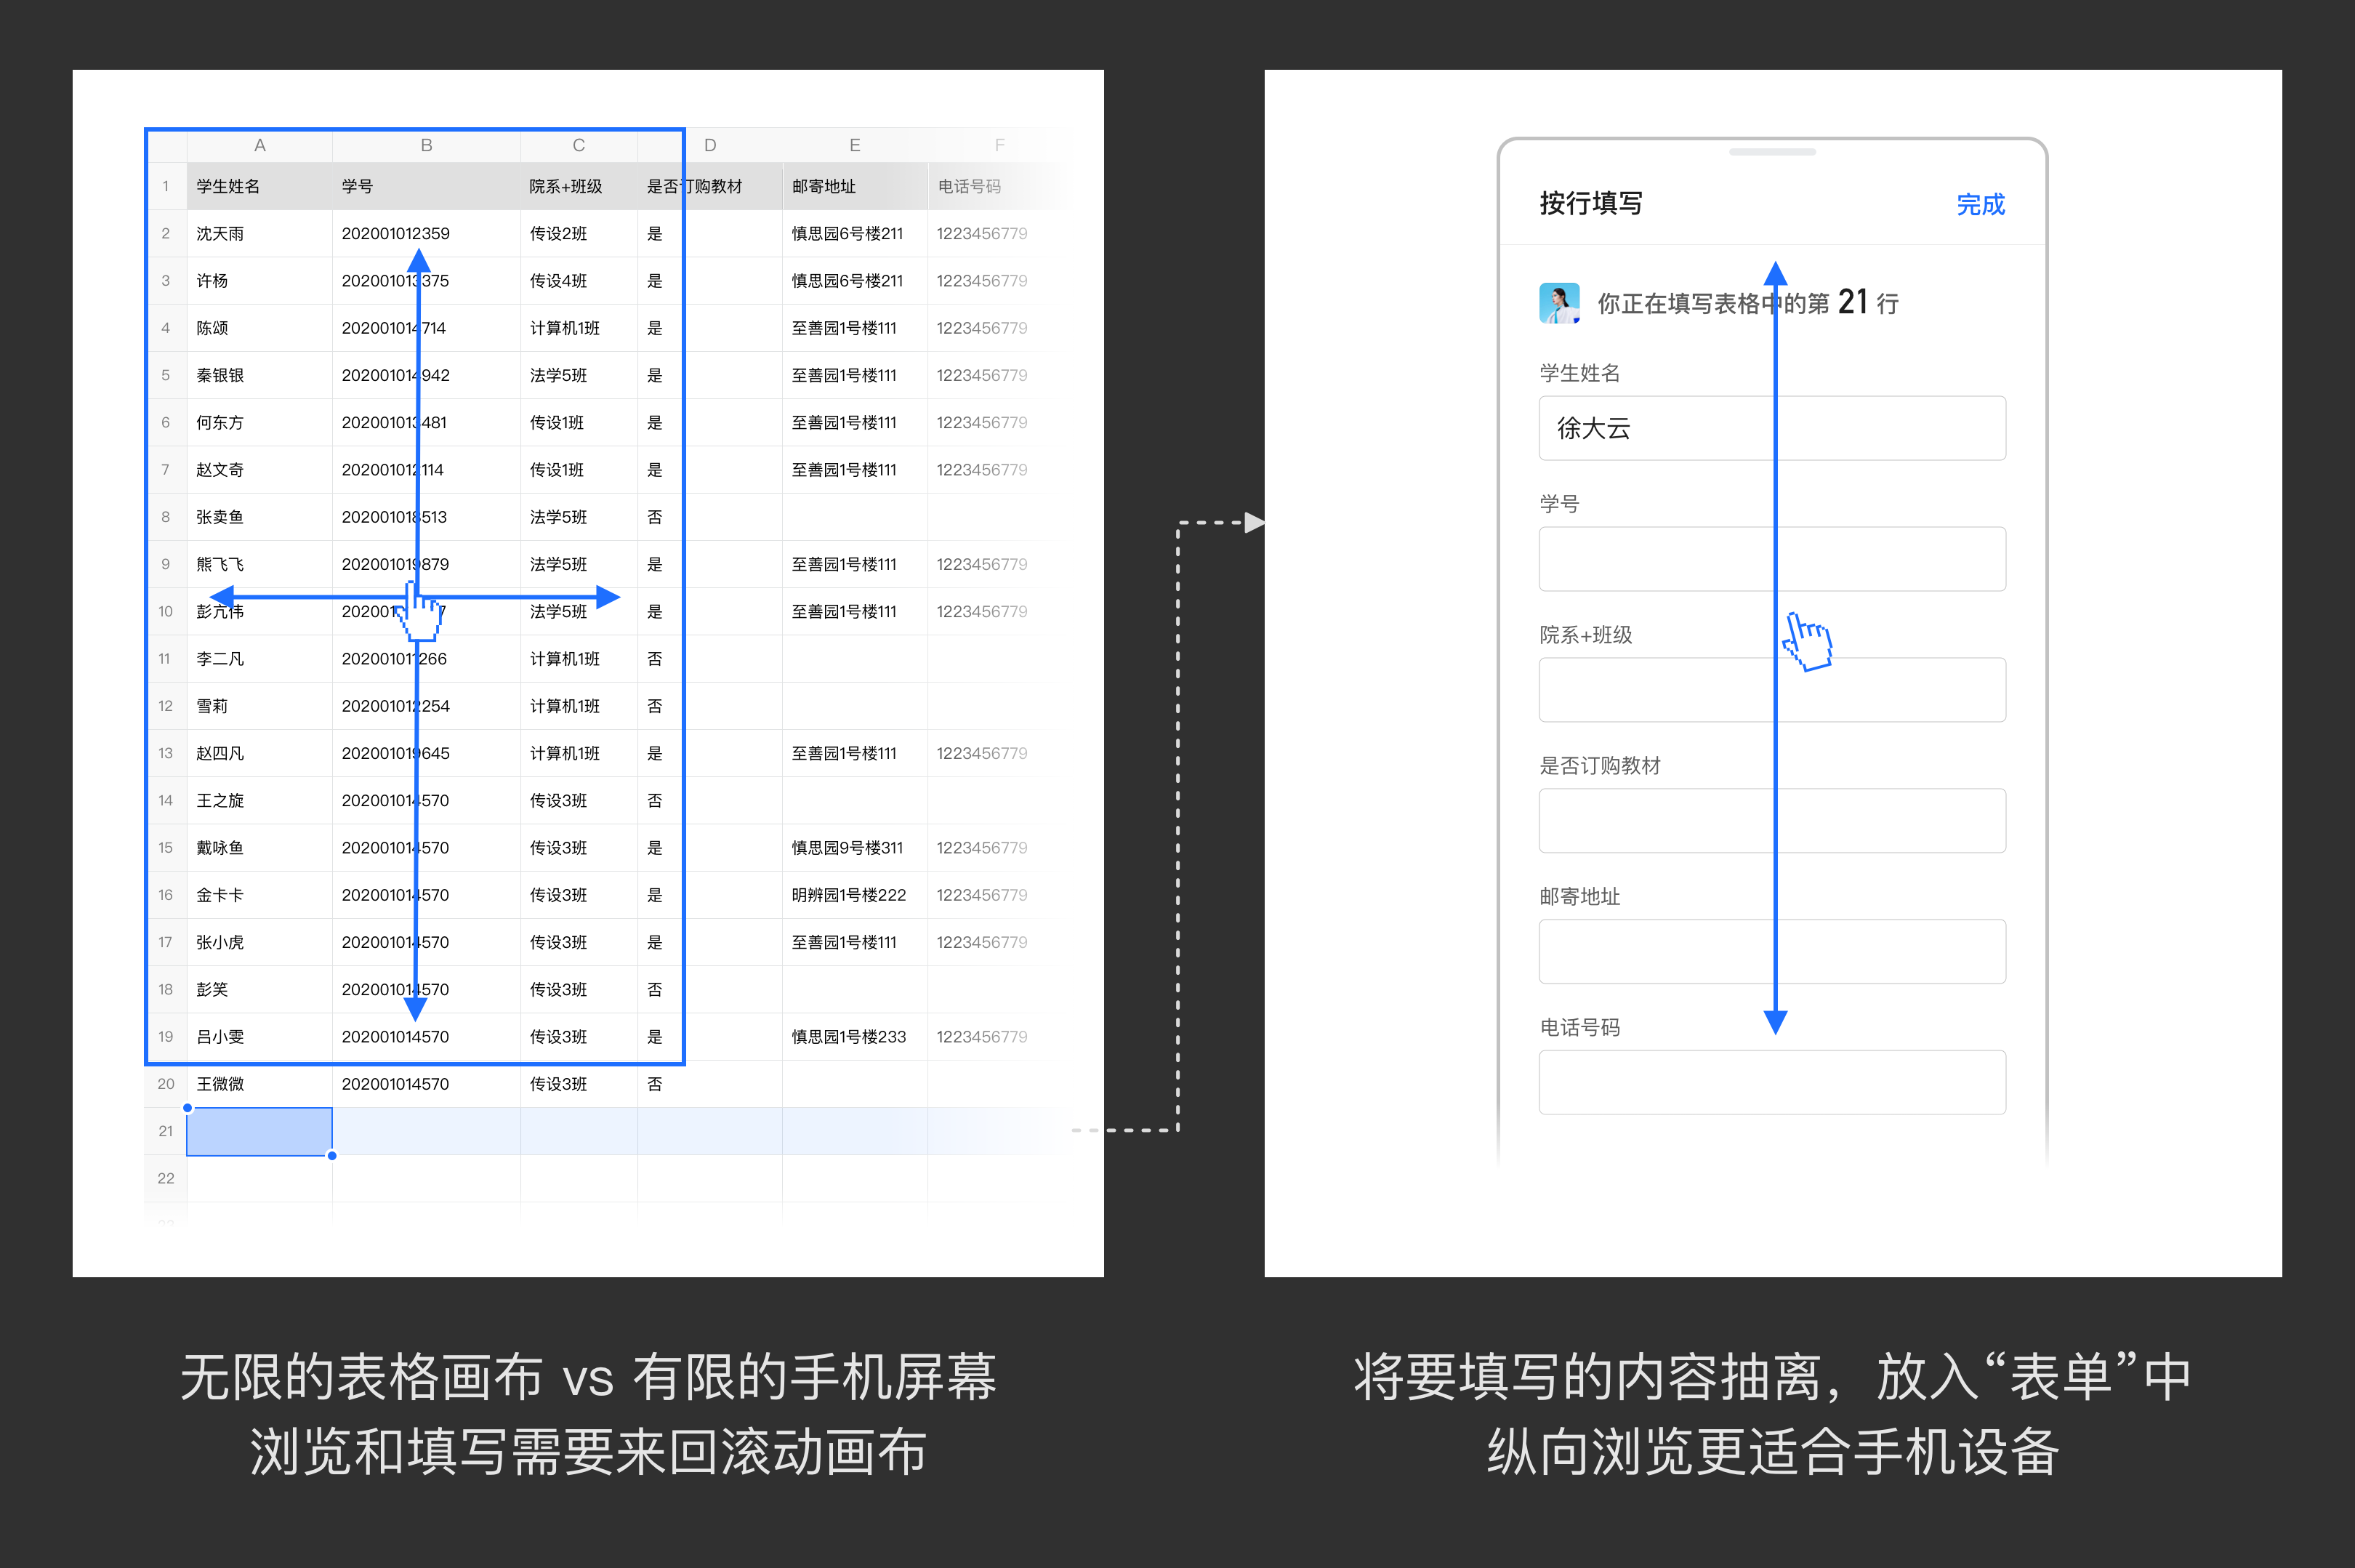Click the drag handle at the form sheet top
This screenshot has height=1568, width=2355.
pyautogui.click(x=1772, y=152)
